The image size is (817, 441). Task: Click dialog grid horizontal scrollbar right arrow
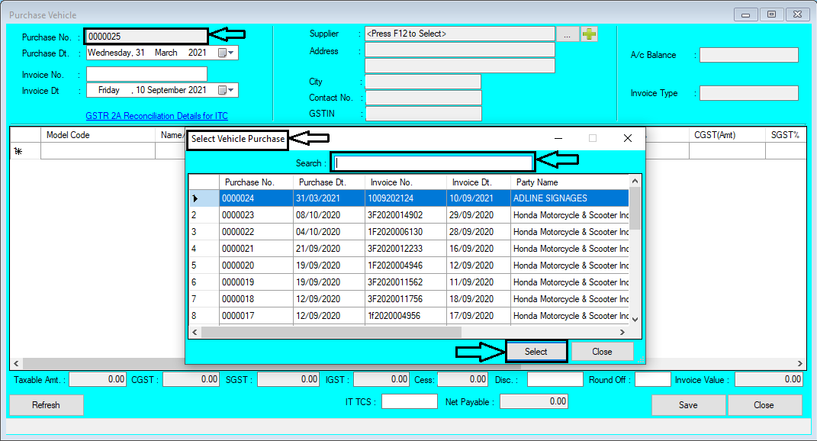[x=622, y=332]
